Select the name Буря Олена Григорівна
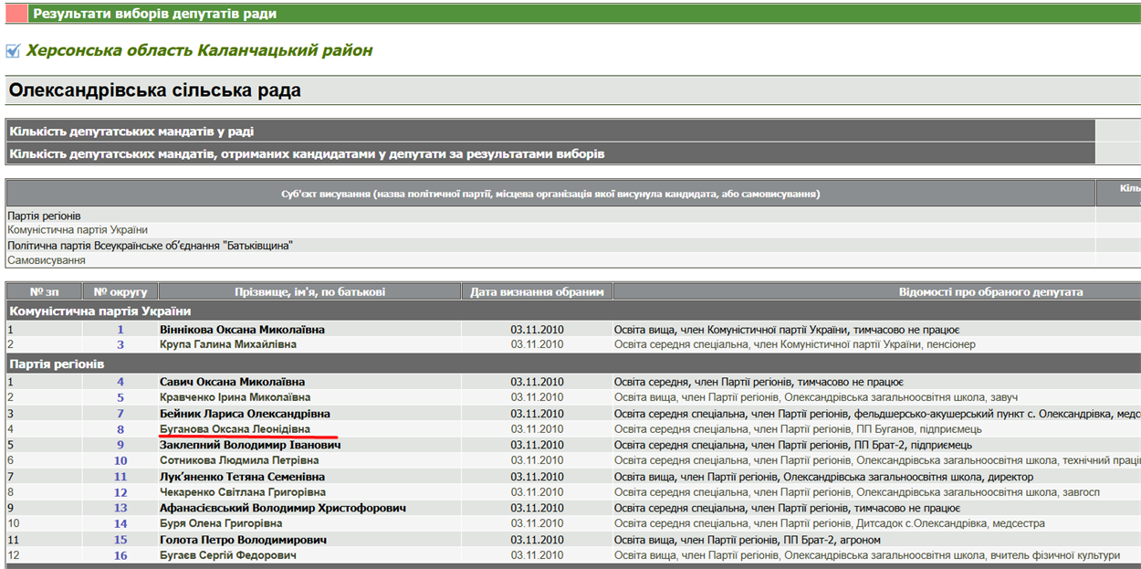This screenshot has width=1141, height=569. point(221,524)
